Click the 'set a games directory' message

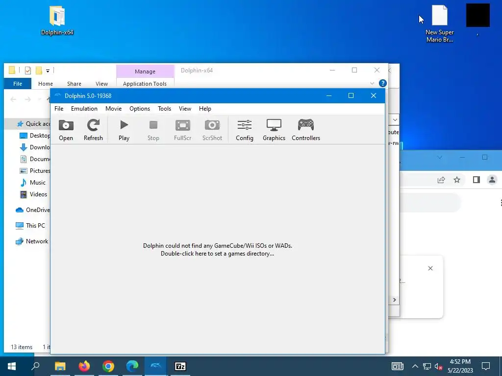[x=217, y=250]
